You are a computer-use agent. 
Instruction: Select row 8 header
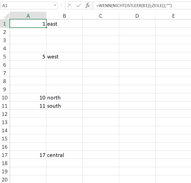[5, 81]
